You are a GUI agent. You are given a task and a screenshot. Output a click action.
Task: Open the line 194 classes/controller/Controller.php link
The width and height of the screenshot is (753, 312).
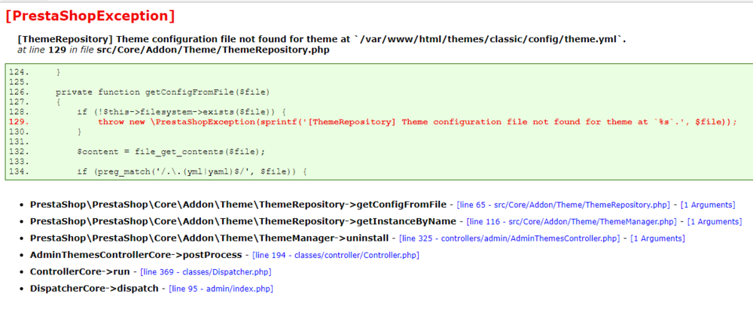coord(336,256)
